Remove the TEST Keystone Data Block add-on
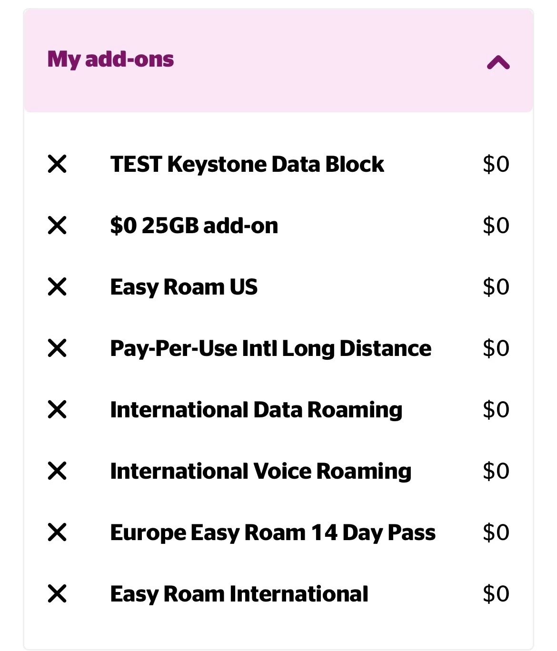Viewport: 557px width, 651px height. pos(57,164)
